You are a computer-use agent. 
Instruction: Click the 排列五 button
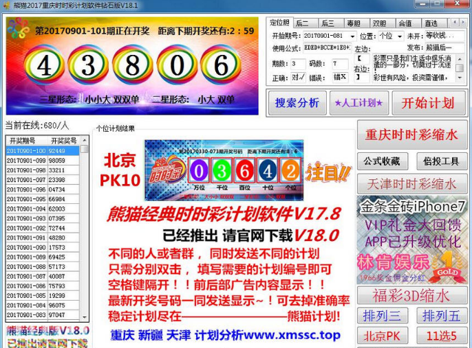442,316
